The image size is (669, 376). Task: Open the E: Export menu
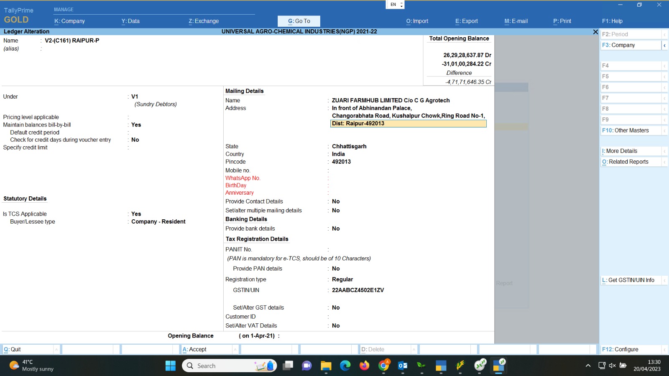466,21
